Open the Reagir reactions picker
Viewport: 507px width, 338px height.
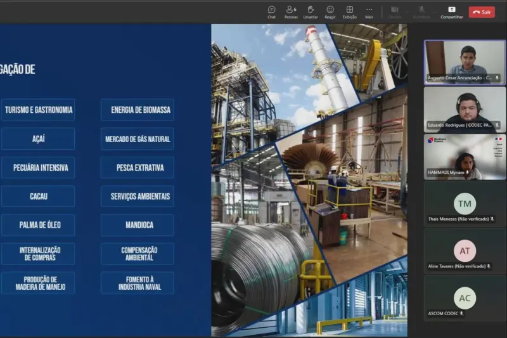point(330,11)
